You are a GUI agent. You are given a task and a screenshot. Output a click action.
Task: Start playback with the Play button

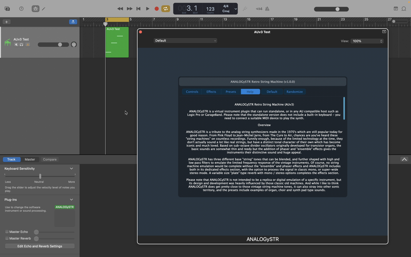(x=148, y=9)
